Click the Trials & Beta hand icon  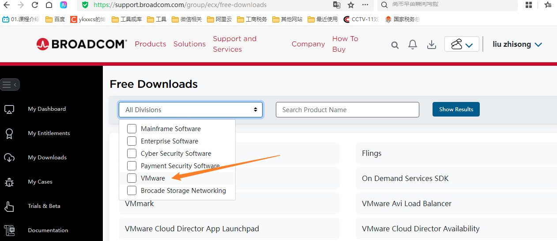(9, 206)
